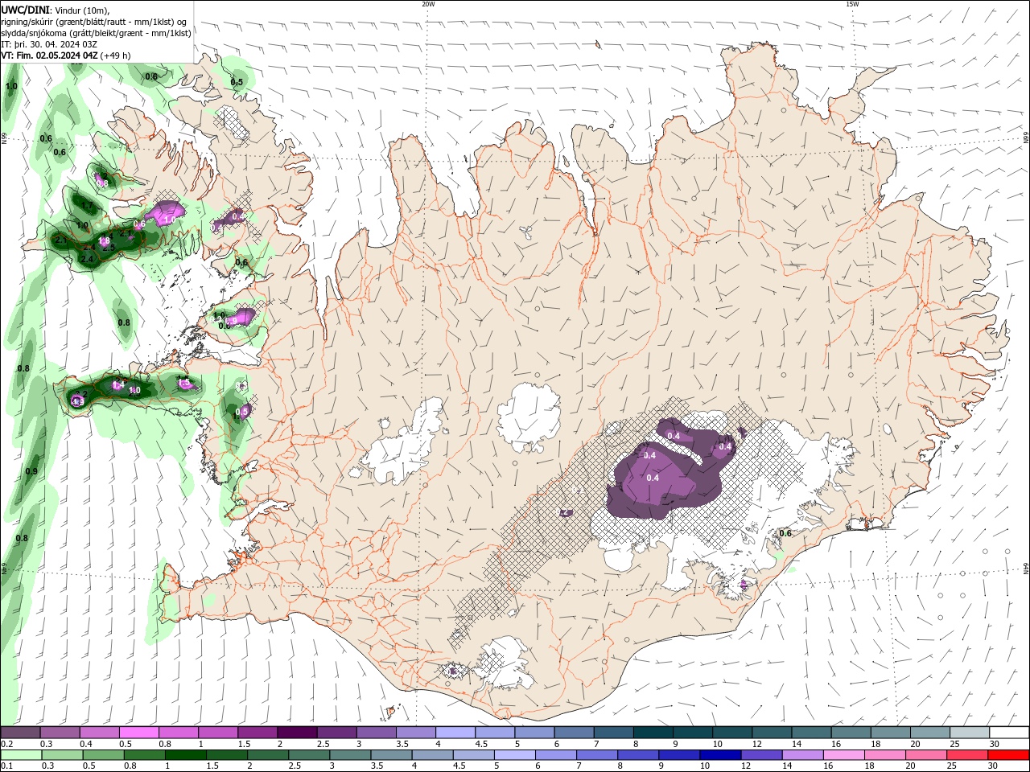Screen dimensions: 1030x772
Task: Click the '2.1' precipitation value off the Westfjords
Action: (x=61, y=240)
